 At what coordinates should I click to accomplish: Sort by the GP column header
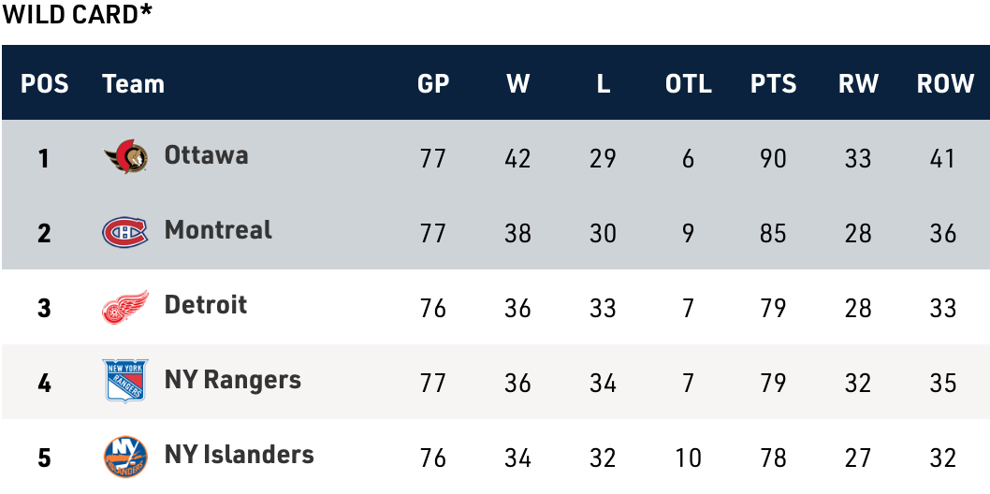point(433,84)
